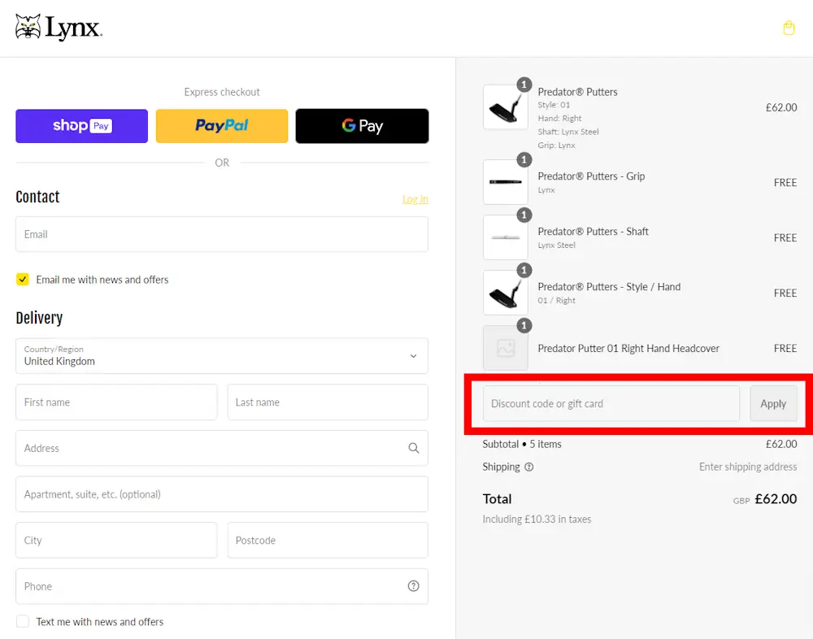Click the Style / Hand product thumbnail
Screen dimensions: 813x639
(x=506, y=293)
